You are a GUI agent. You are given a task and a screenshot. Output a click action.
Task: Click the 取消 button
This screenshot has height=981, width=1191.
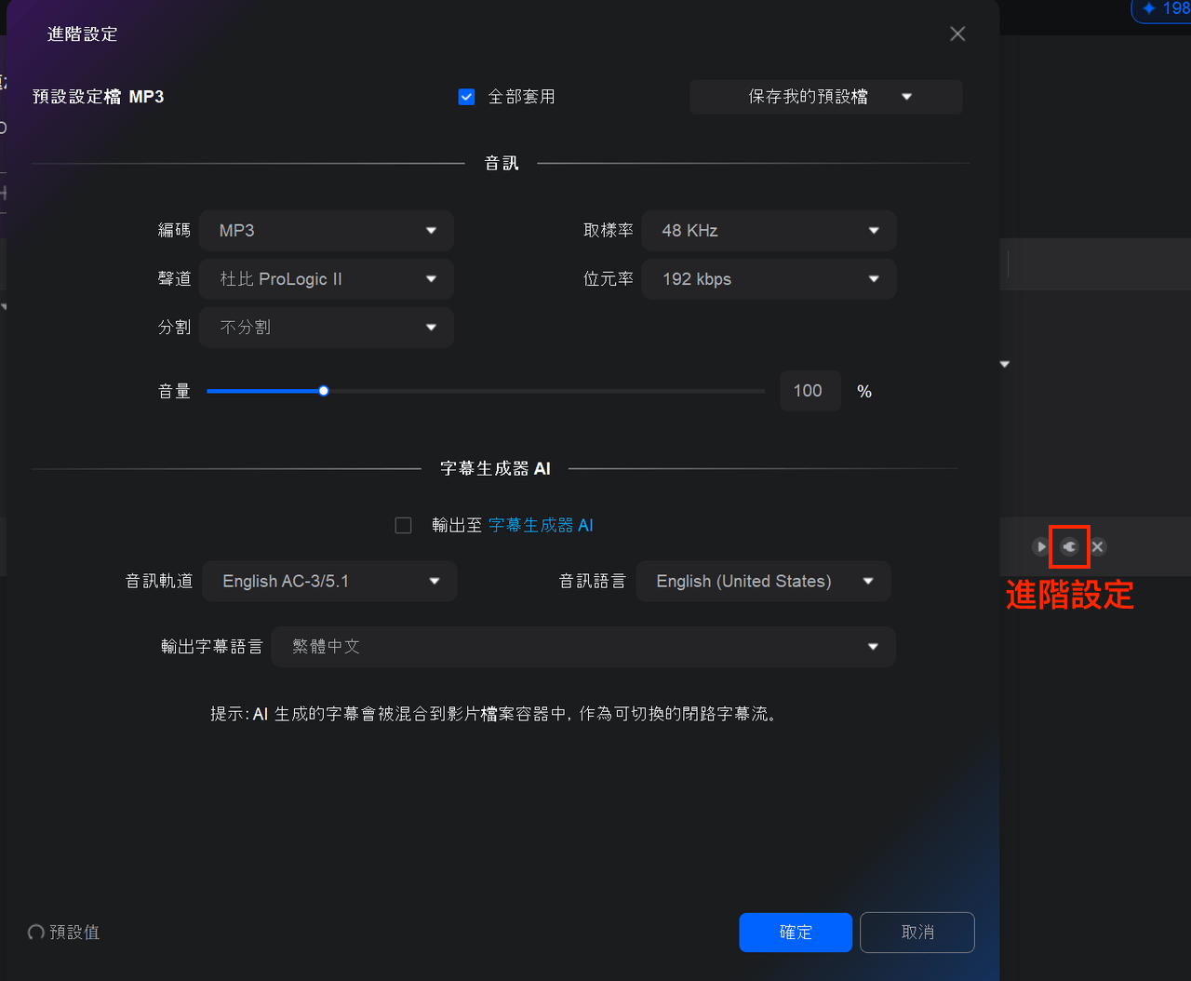pos(917,933)
